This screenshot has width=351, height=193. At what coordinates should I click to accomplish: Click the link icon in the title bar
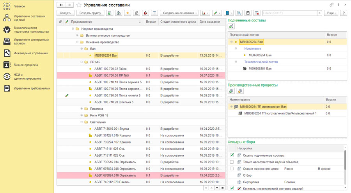331,5
